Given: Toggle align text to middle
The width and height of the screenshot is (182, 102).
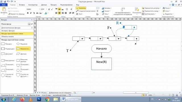Looking at the screenshot, I should coord(59,9).
